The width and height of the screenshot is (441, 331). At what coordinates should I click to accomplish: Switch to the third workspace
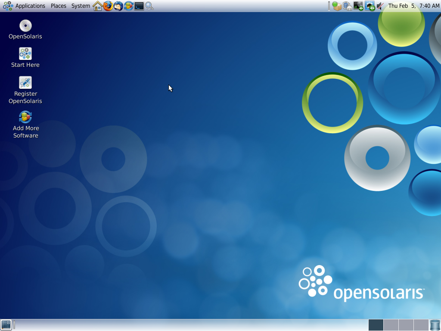pos(406,325)
